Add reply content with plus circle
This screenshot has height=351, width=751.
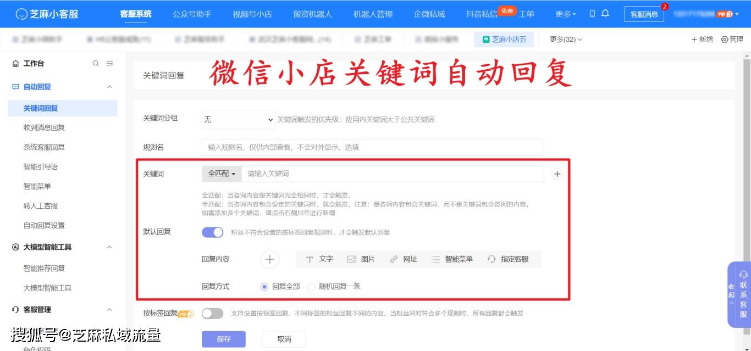click(x=269, y=259)
